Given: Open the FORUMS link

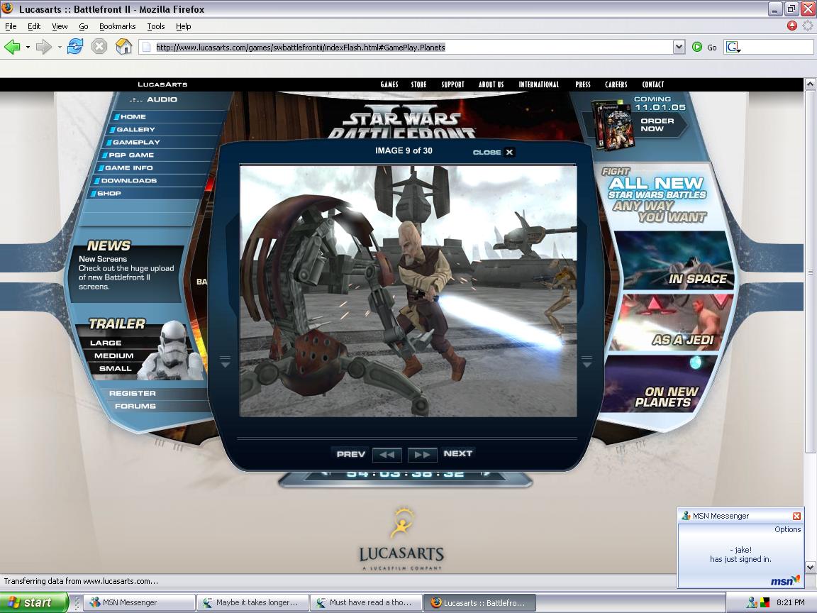Looking at the screenshot, I should (135, 406).
